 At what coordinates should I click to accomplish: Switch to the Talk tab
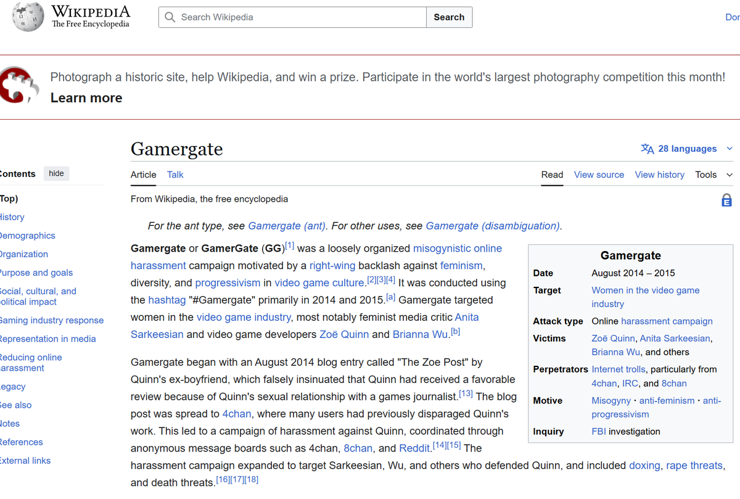coord(175,175)
